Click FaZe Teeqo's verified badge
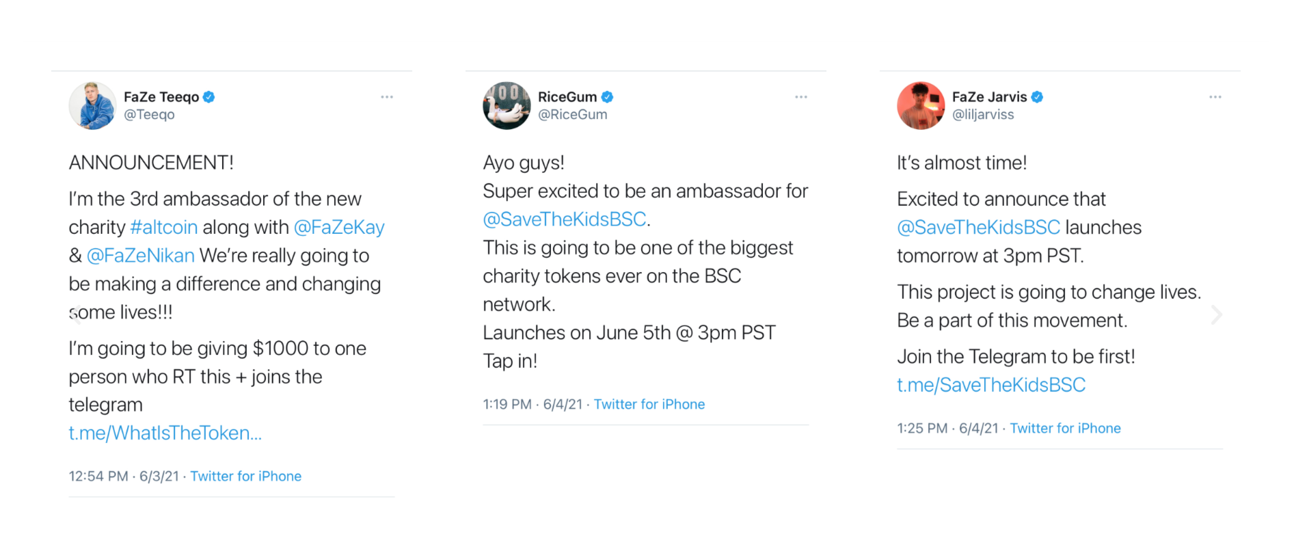The height and width of the screenshot is (538, 1294). coord(209,97)
